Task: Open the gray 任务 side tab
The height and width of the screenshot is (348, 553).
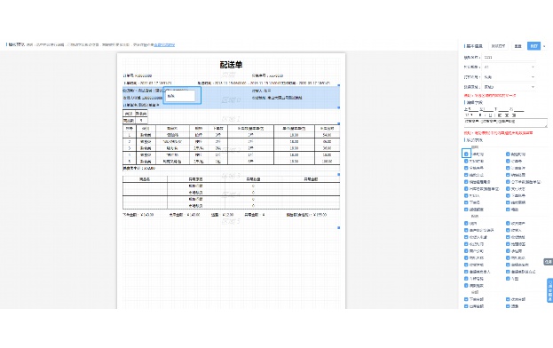Action: 548,262
